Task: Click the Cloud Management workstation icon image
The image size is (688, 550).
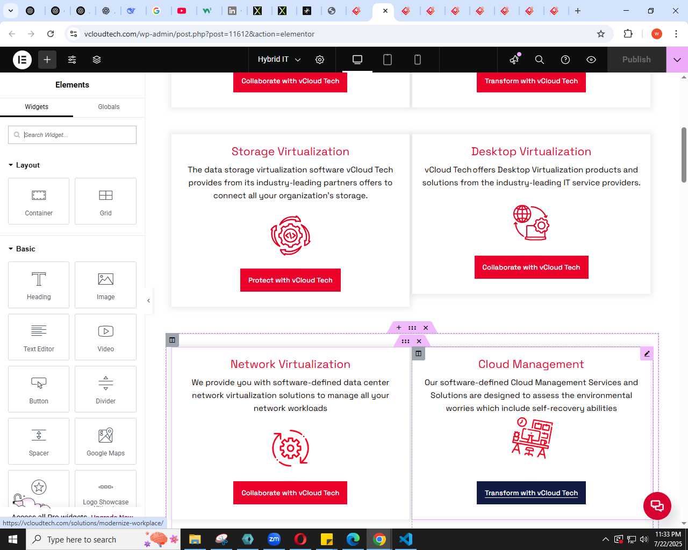Action: [x=532, y=438]
